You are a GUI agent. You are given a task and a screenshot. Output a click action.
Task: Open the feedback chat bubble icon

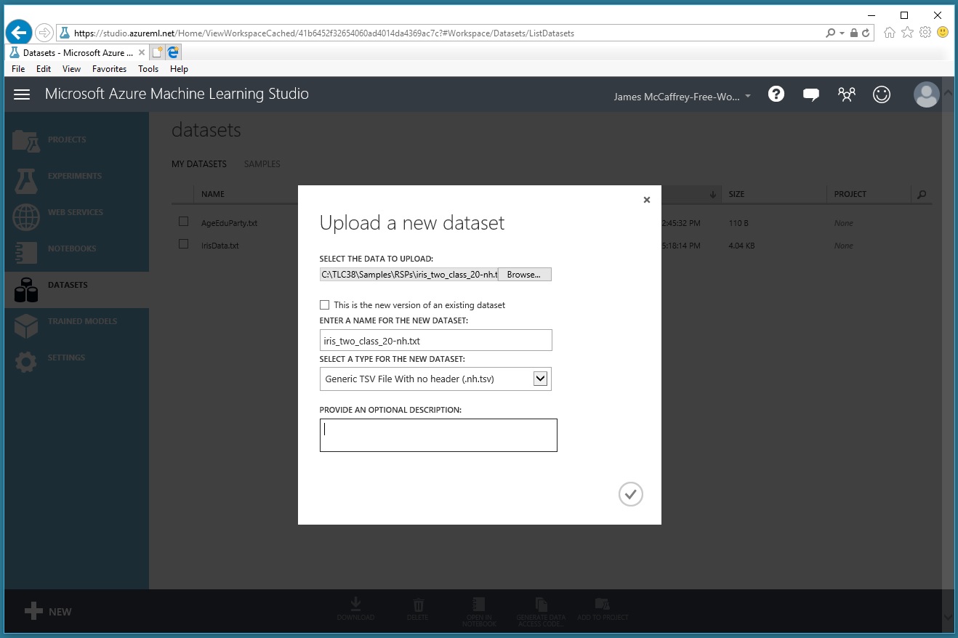coord(811,94)
